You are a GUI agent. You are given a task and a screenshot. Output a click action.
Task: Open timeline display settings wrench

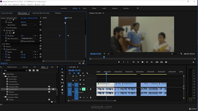(x=87, y=73)
